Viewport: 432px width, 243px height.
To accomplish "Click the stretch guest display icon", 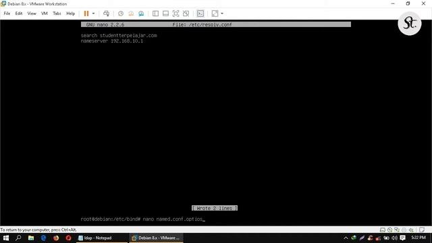I will 215,13.
